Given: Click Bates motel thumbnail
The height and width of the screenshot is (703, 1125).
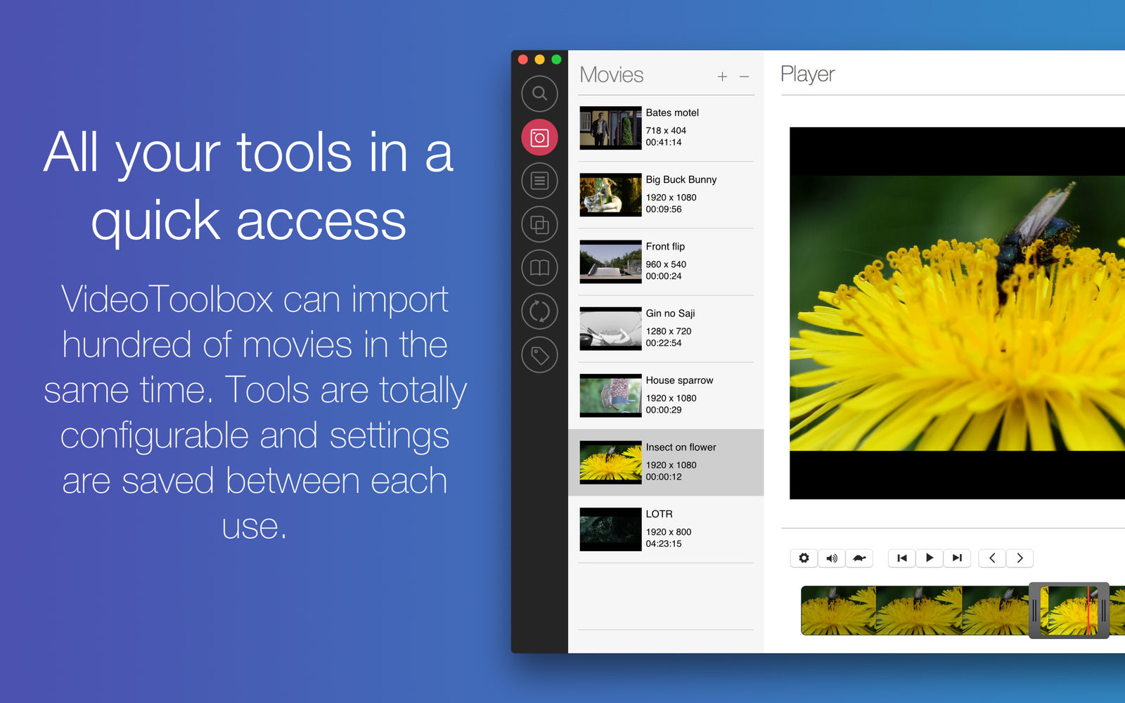Looking at the screenshot, I should (x=610, y=128).
